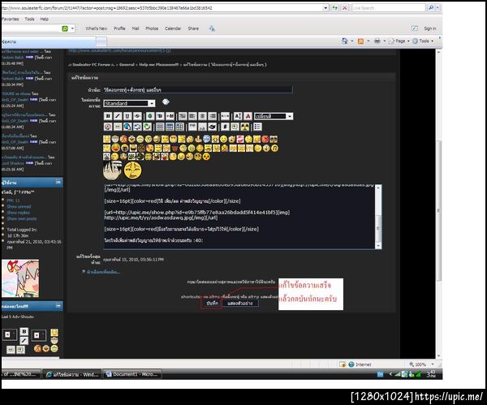Insert marquee tag with the M icon
Viewport: 487px width, 405px height.
(x=170, y=116)
